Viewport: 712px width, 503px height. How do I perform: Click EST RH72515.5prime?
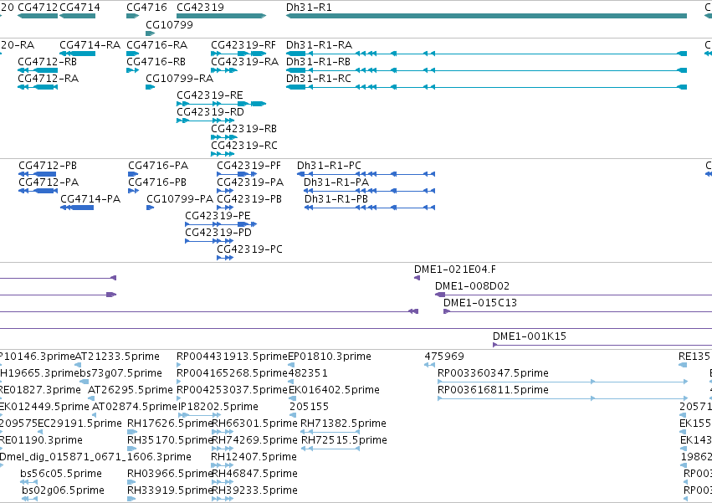pyautogui.click(x=344, y=440)
